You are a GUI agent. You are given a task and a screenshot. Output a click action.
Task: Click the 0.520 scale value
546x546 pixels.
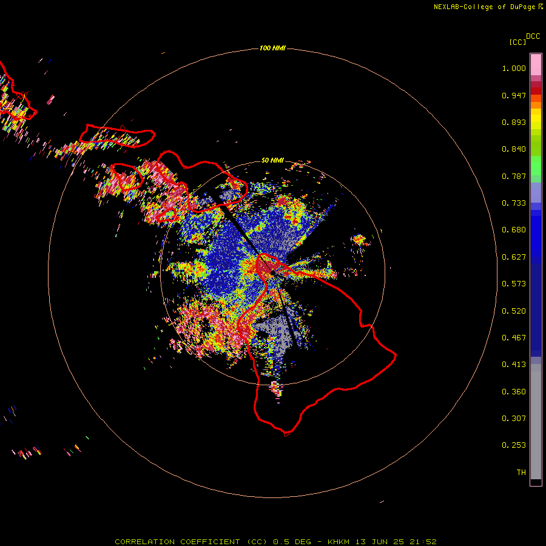pos(514,311)
